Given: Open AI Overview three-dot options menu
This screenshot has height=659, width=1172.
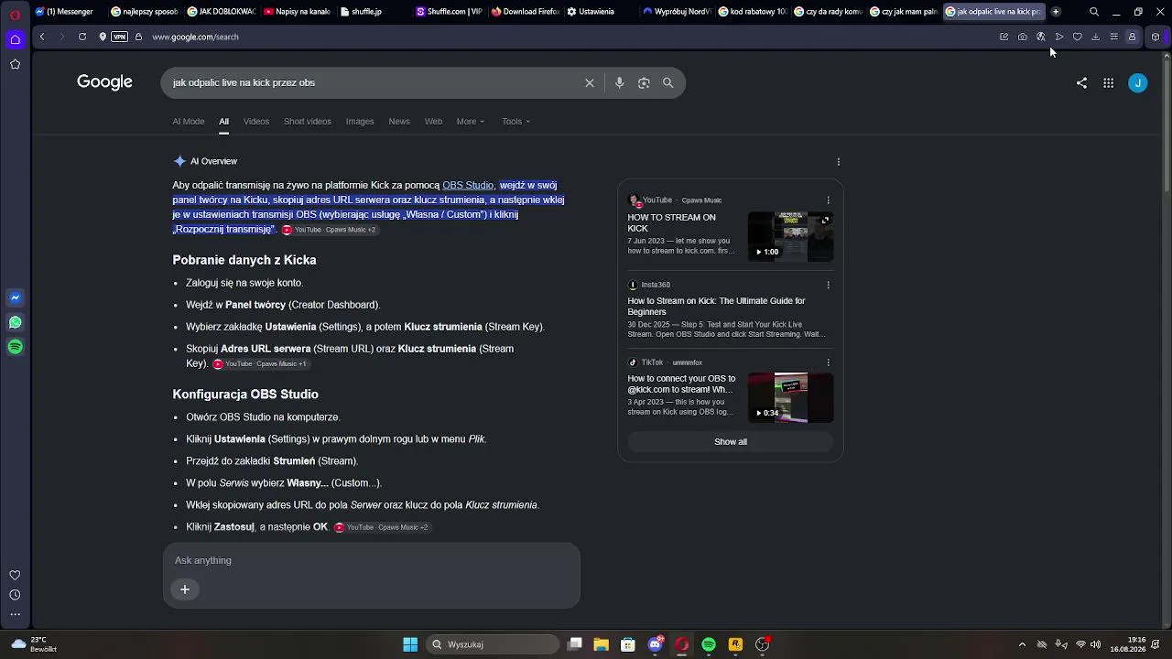Looking at the screenshot, I should tap(839, 162).
